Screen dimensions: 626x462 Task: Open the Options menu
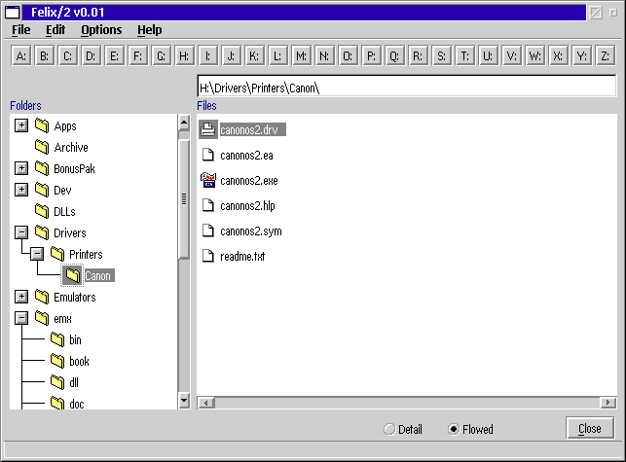[x=101, y=30]
